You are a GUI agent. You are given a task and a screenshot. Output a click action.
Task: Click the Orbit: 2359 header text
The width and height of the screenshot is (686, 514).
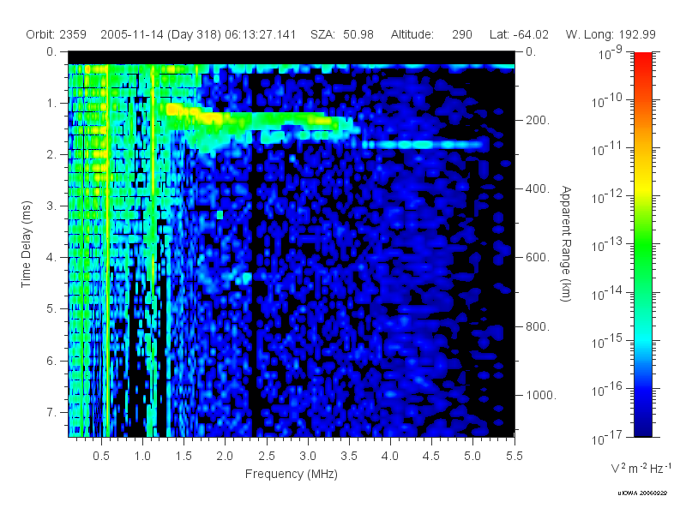tap(56, 34)
